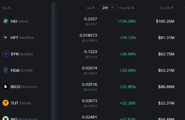This screenshot has width=185, height=120.
Task: Open the TUT Tutorial market name
Action: point(21,103)
